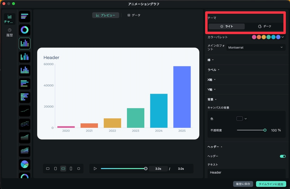The height and width of the screenshot is (189, 290).
Task: Open the 履歴 history panel icon
Action: point(9,32)
